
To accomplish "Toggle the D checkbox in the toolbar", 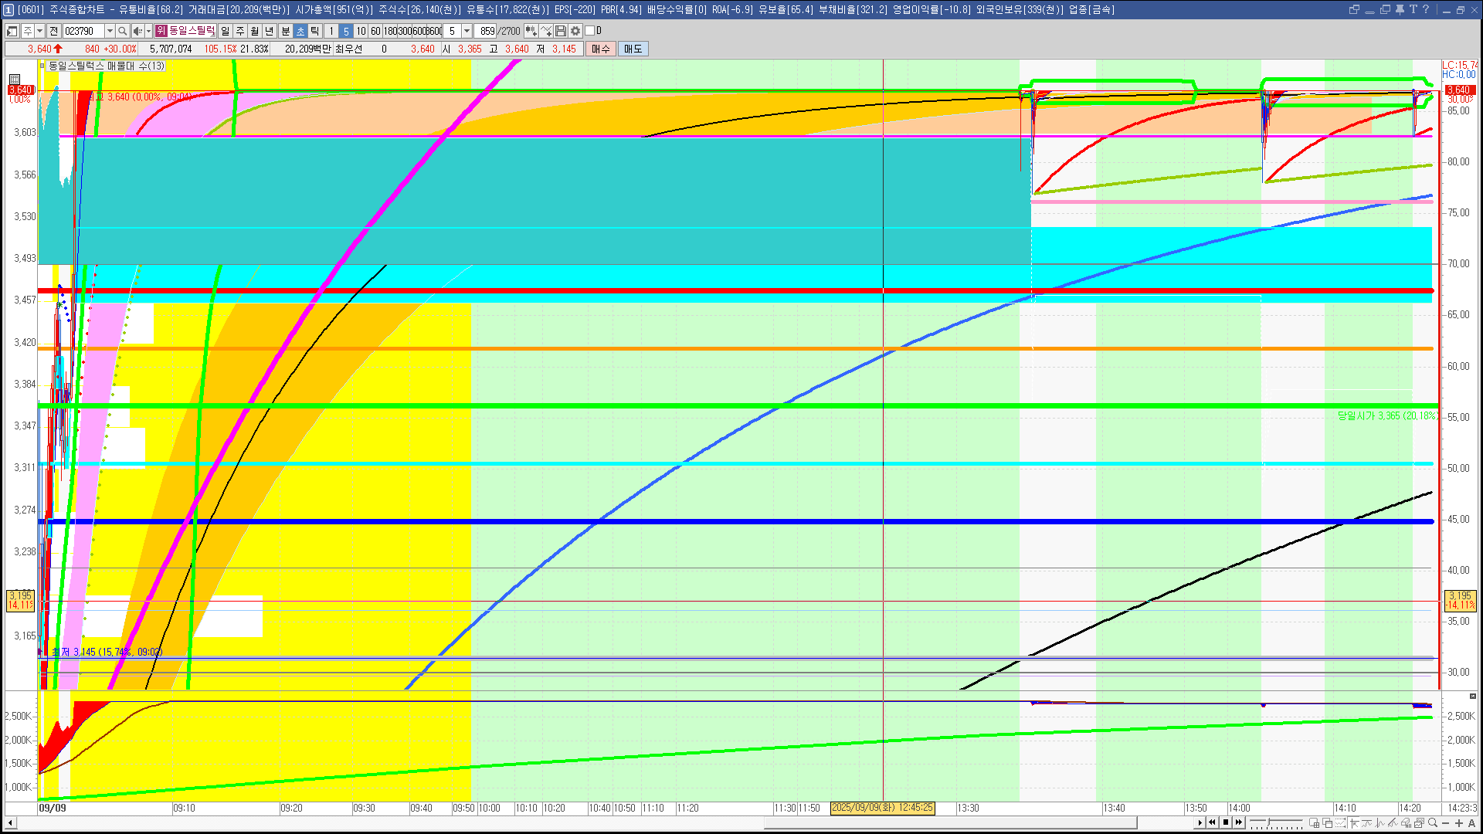I will pos(590,31).
